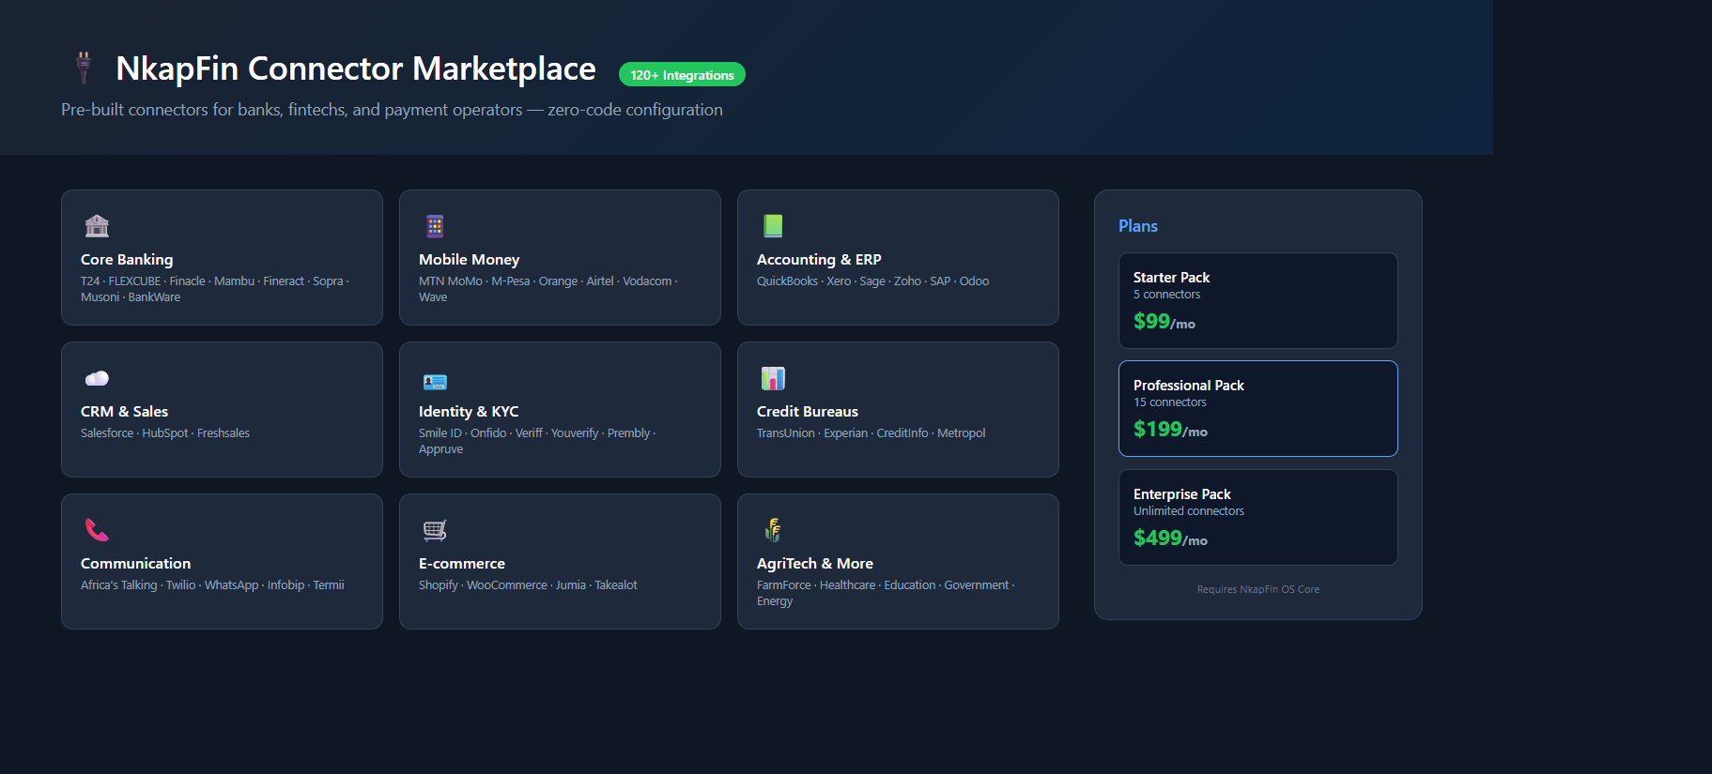Click the $199/mo Professional price
Viewport: 1712px width, 774px height.
pyautogui.click(x=1170, y=430)
